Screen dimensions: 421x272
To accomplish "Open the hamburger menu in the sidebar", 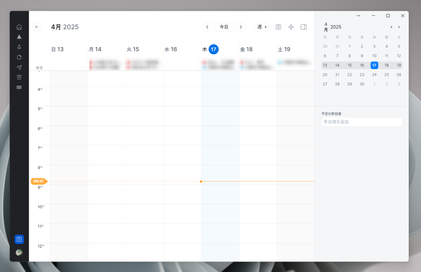I will pos(19,87).
